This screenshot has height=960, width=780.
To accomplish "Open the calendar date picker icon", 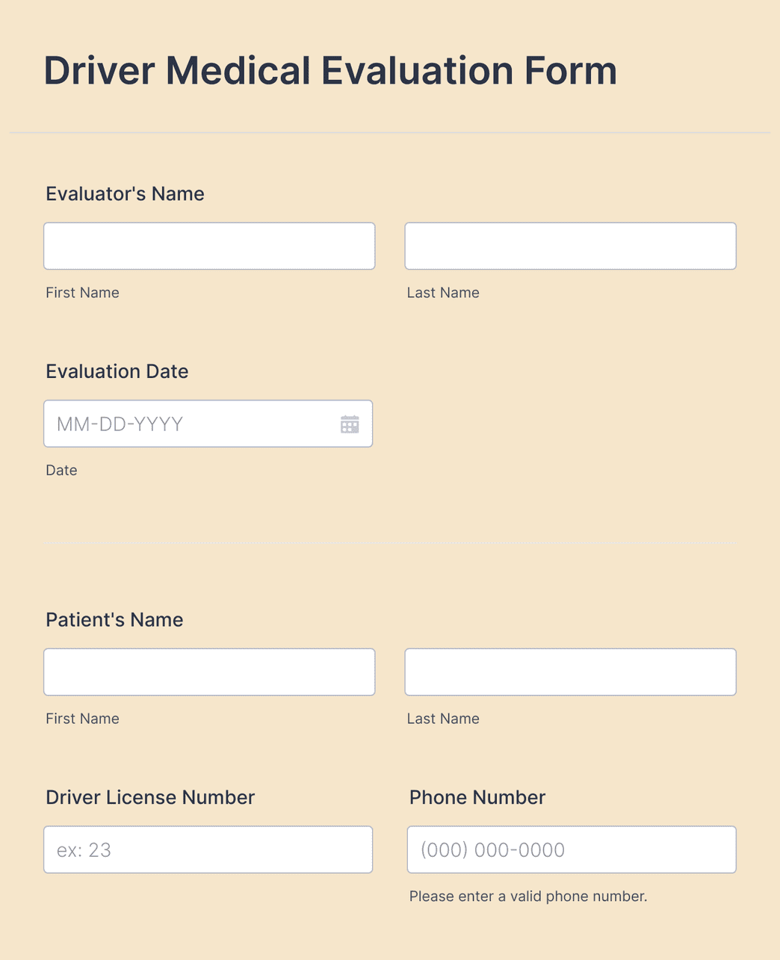I will [x=350, y=424].
